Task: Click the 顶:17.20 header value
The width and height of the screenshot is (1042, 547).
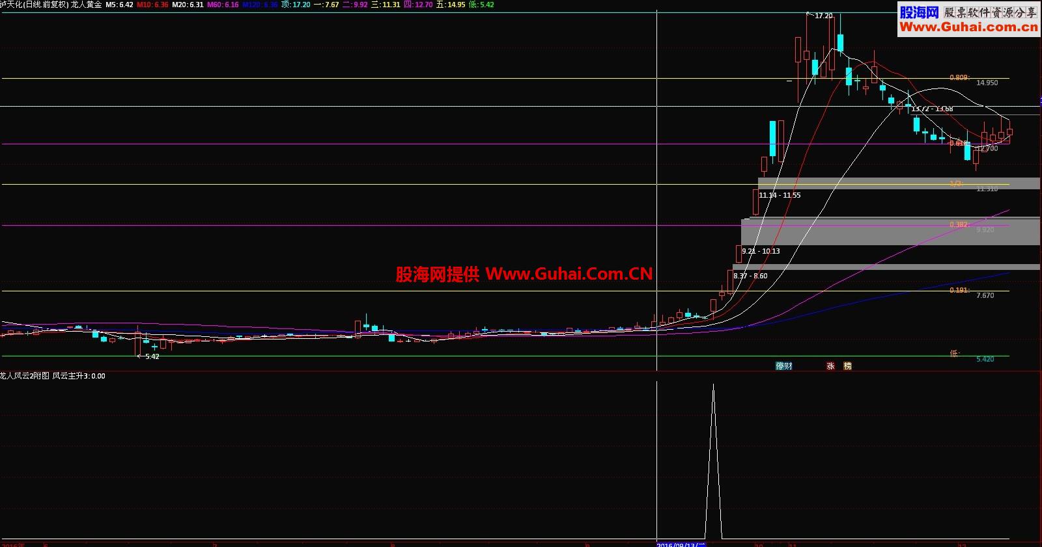Action: pyautogui.click(x=296, y=5)
